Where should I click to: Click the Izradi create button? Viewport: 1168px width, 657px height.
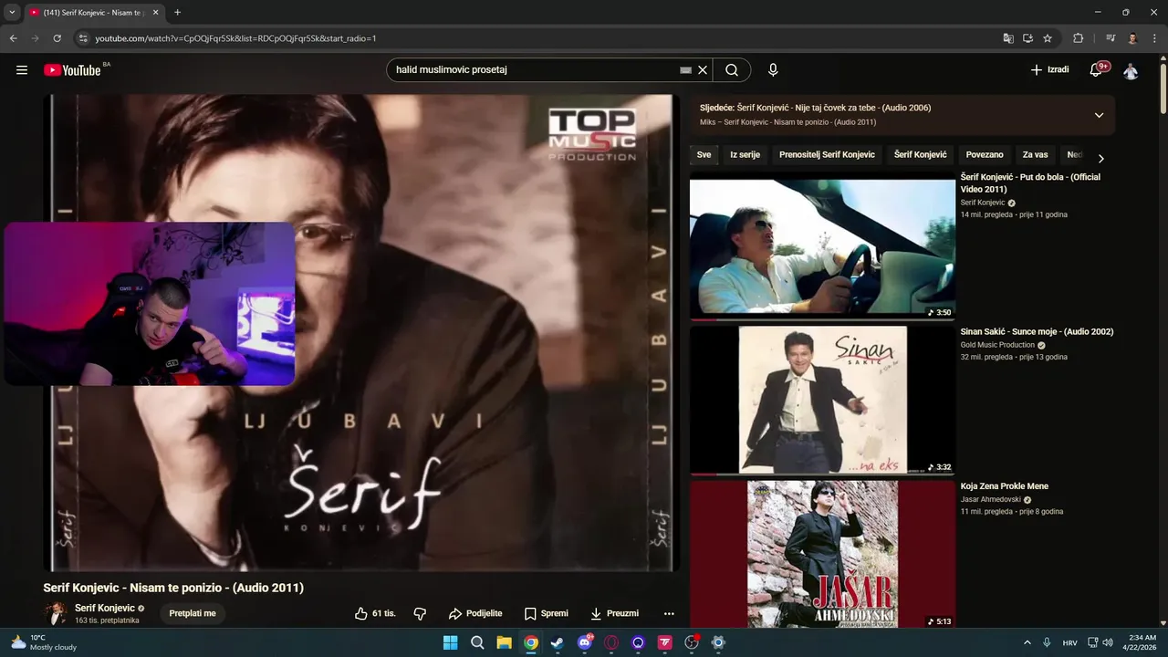point(1049,70)
